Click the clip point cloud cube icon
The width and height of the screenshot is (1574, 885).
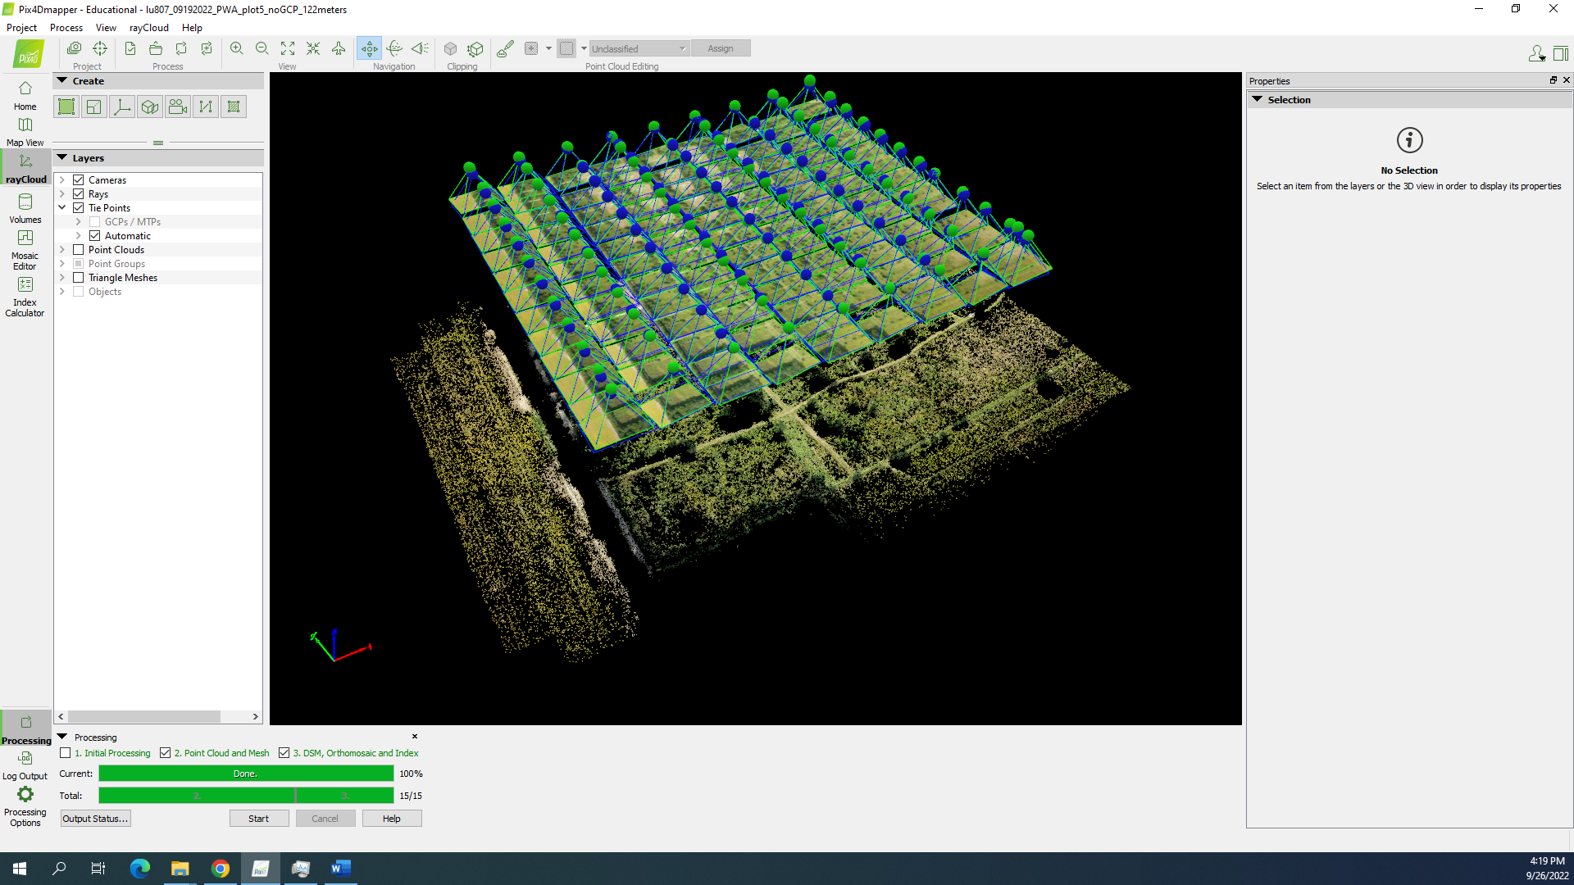(x=450, y=48)
